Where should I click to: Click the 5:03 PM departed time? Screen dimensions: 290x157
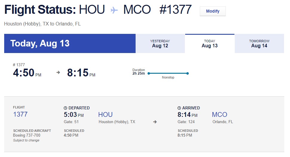point(74,115)
